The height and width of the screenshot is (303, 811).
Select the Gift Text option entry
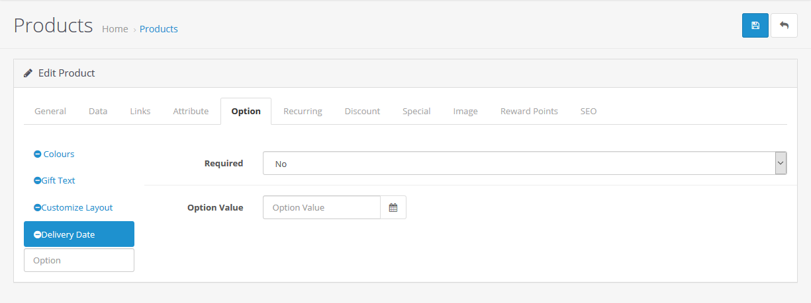pyautogui.click(x=79, y=180)
